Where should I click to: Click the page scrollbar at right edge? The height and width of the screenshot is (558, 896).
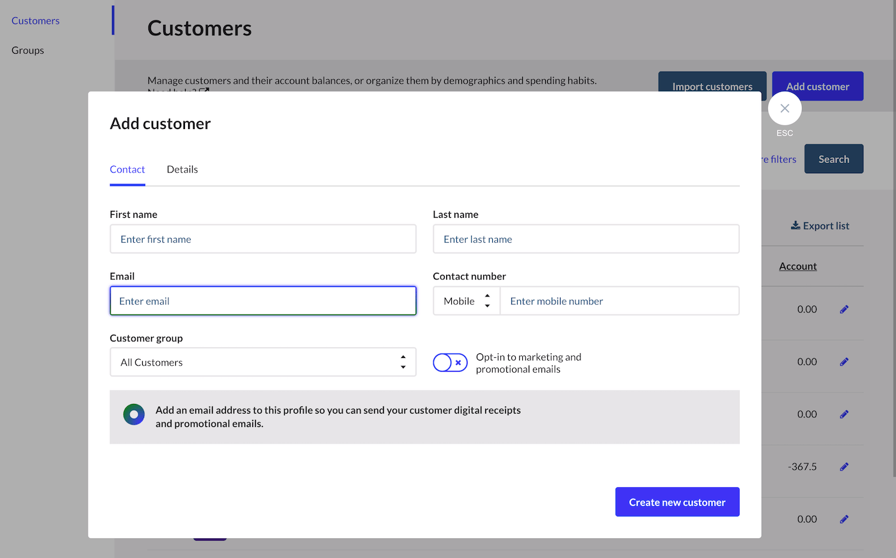[893, 238]
